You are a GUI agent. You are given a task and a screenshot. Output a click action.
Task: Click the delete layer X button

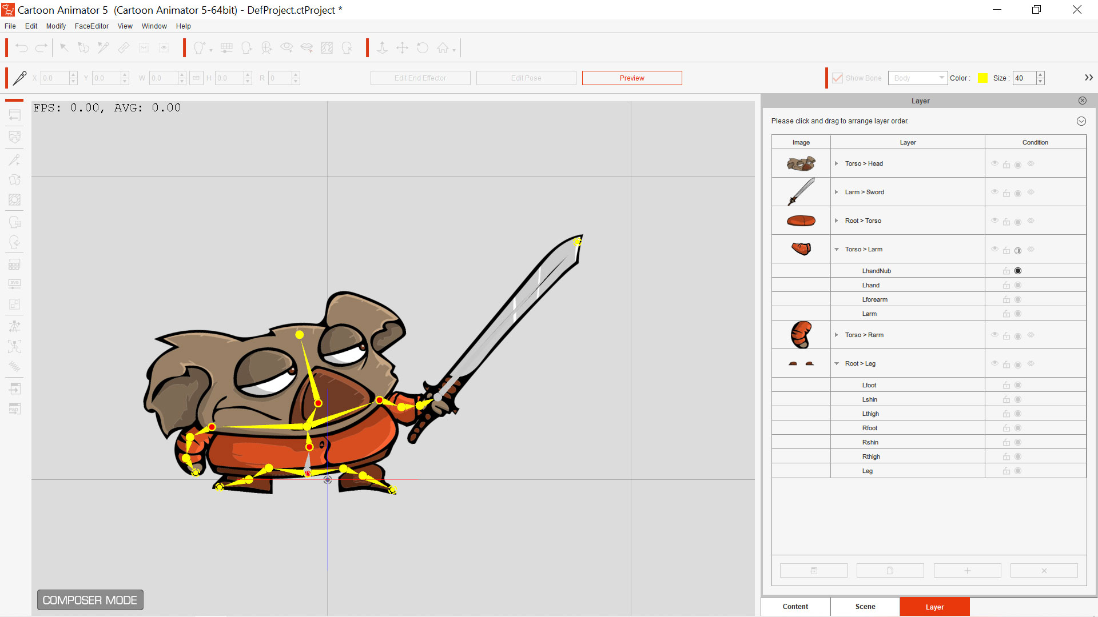click(x=1044, y=571)
